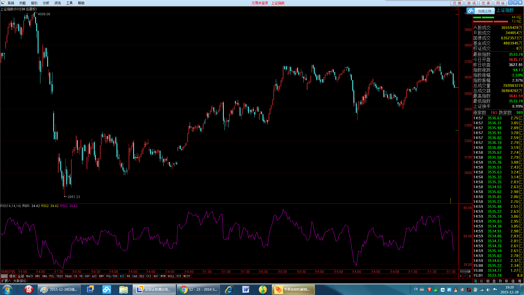Open the 系统 menu
The image size is (524, 295).
tap(11, 3)
